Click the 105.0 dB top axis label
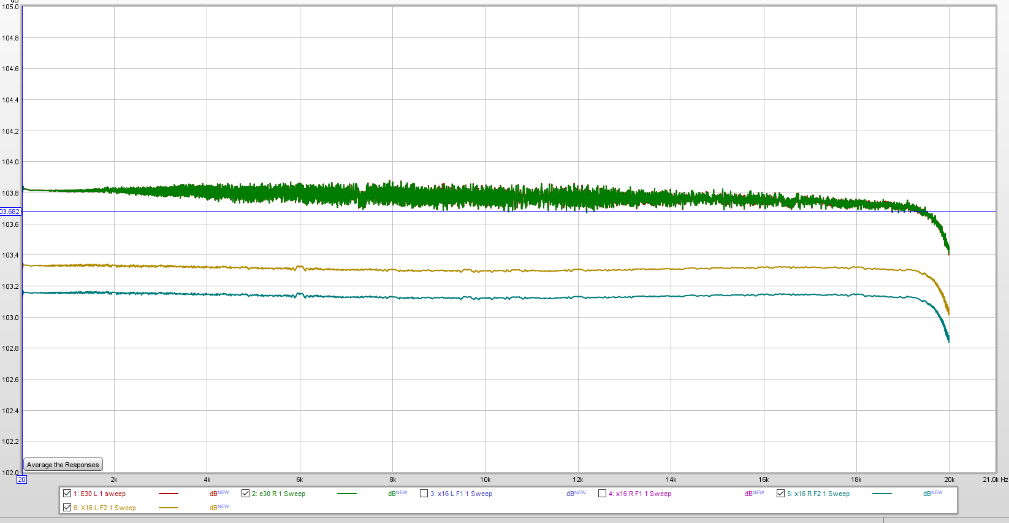Viewport: 1009px width, 523px height. pos(10,7)
